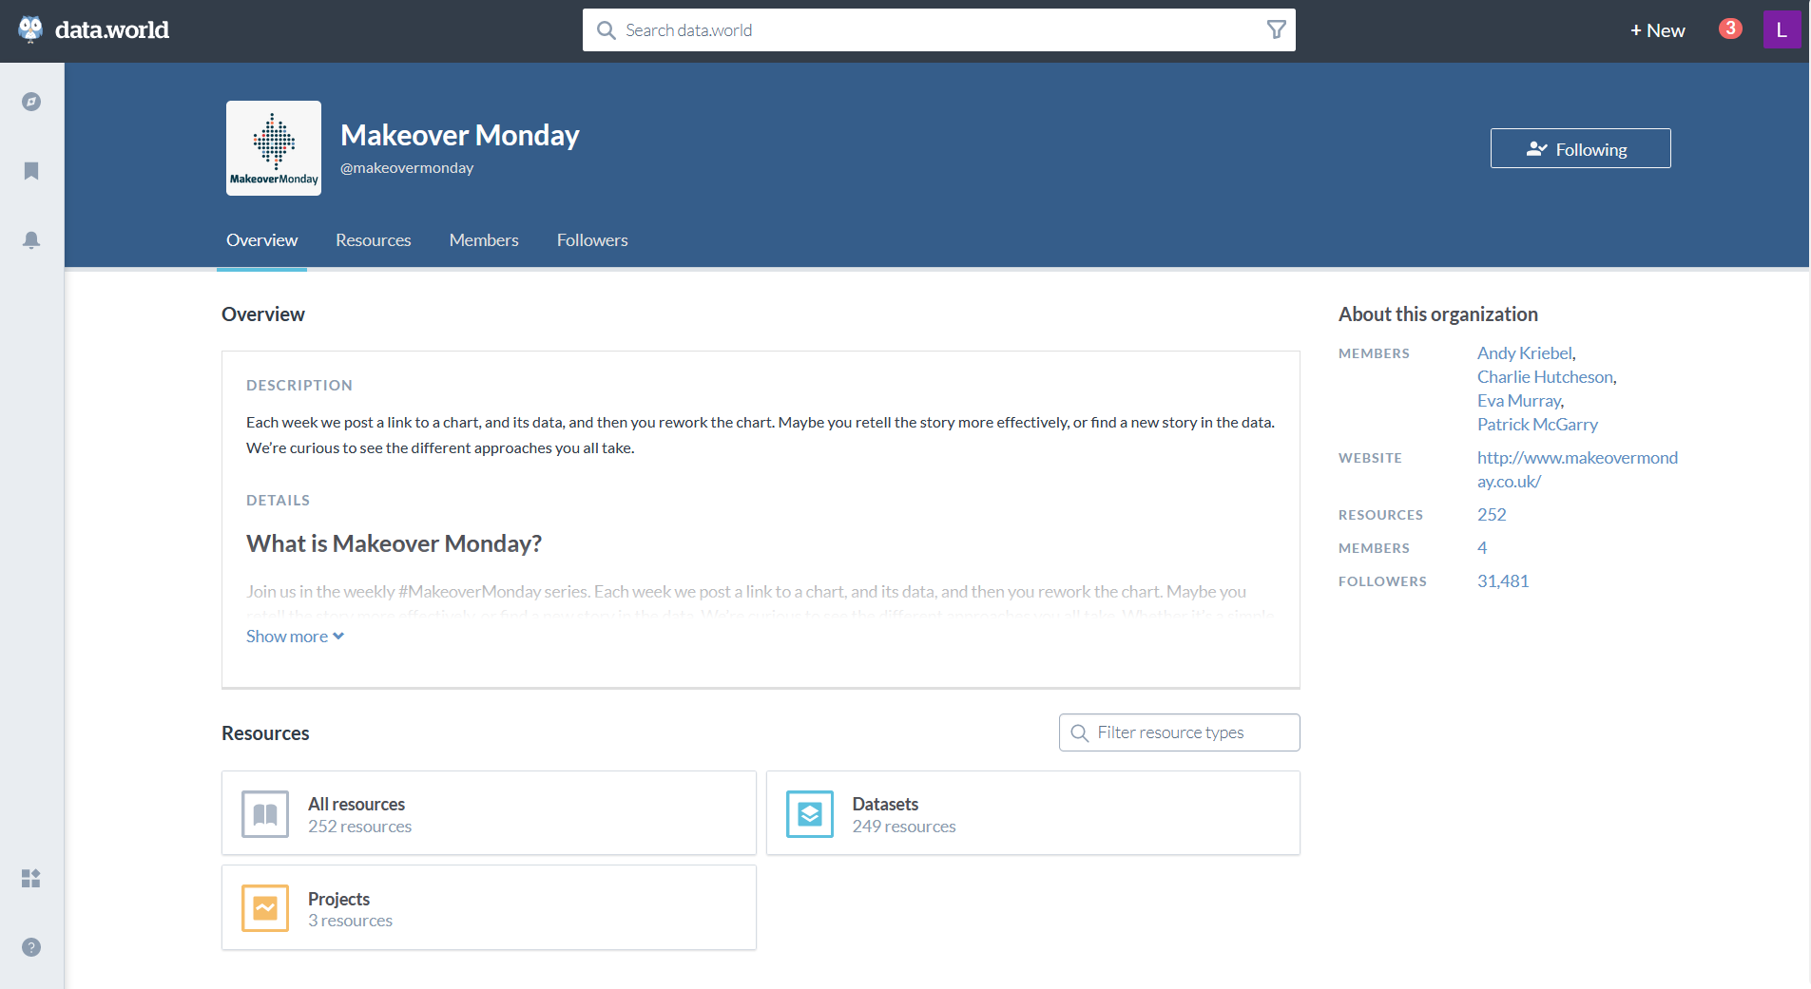The width and height of the screenshot is (1811, 989).
Task: Open notifications badge showing 3
Action: point(1730,29)
